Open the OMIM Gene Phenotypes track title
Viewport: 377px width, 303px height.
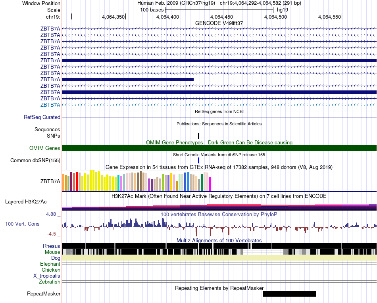pyautogui.click(x=219, y=142)
